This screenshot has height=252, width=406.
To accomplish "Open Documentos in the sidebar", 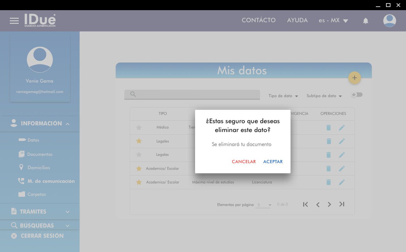I will coord(40,154).
